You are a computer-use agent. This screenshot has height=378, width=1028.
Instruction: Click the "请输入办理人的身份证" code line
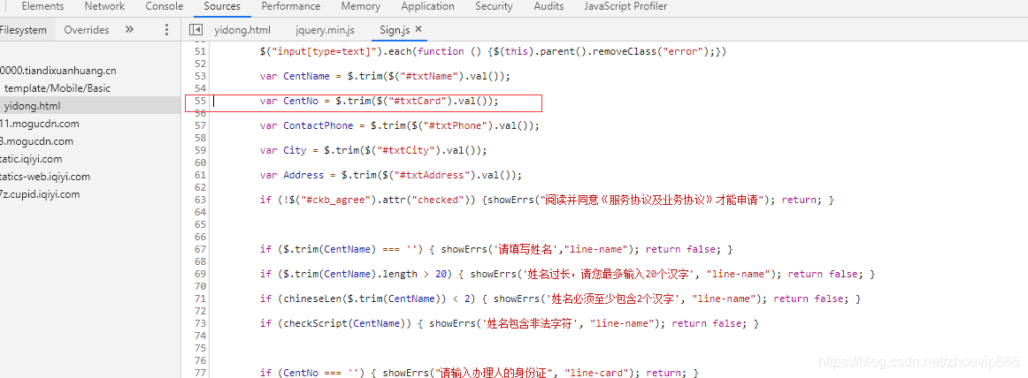pyautogui.click(x=479, y=373)
